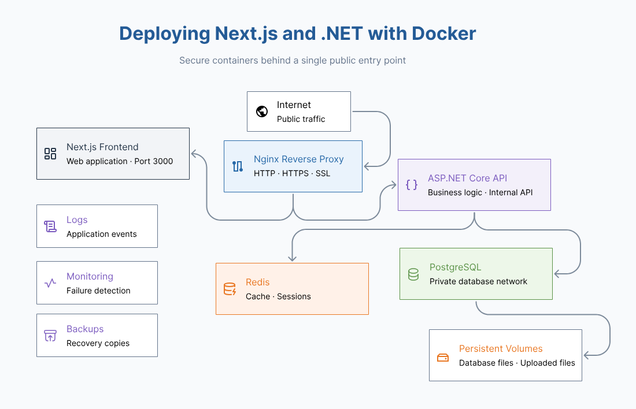
Task: Select 'HTTP · HTTPS · SSL' text
Action: click(x=292, y=173)
